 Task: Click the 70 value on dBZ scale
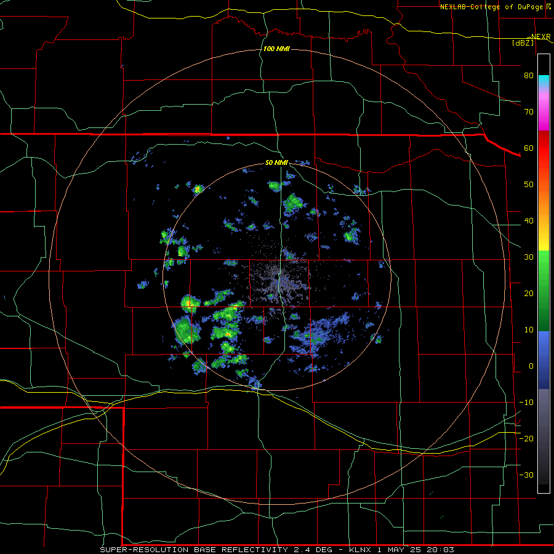coord(529,112)
